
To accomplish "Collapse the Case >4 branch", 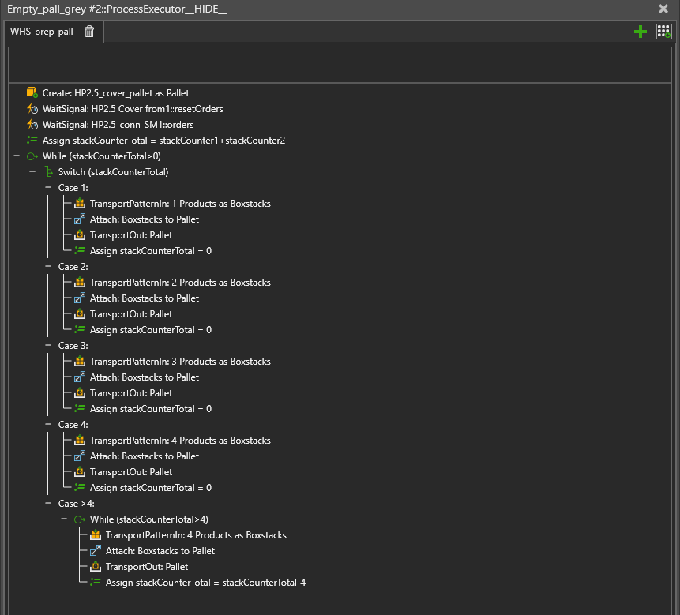I will click(x=49, y=503).
